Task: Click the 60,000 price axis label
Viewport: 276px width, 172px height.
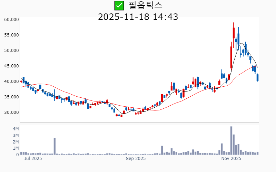Action: pyautogui.click(x=11, y=20)
